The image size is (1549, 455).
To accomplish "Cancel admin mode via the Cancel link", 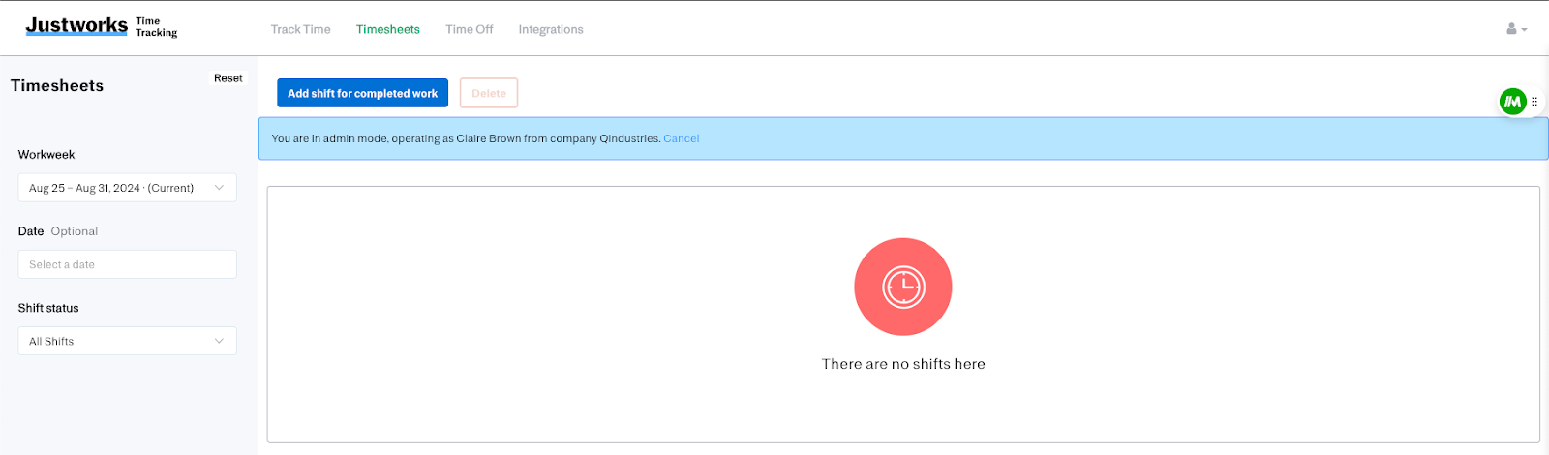I will (681, 138).
